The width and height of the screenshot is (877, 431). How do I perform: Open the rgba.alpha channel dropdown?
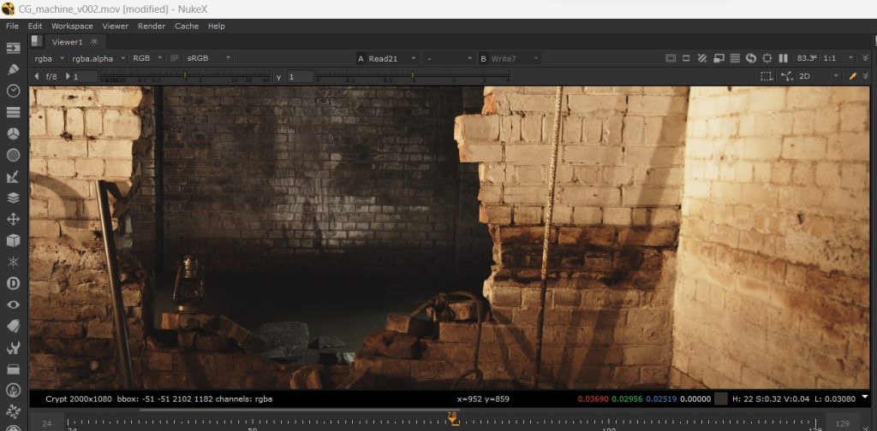(98, 58)
